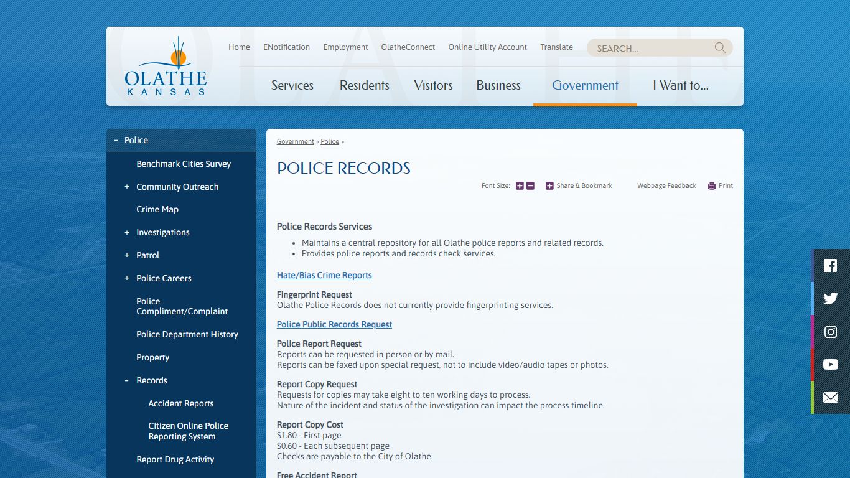
Task: Decrease font size with minus icon
Action: pos(530,185)
